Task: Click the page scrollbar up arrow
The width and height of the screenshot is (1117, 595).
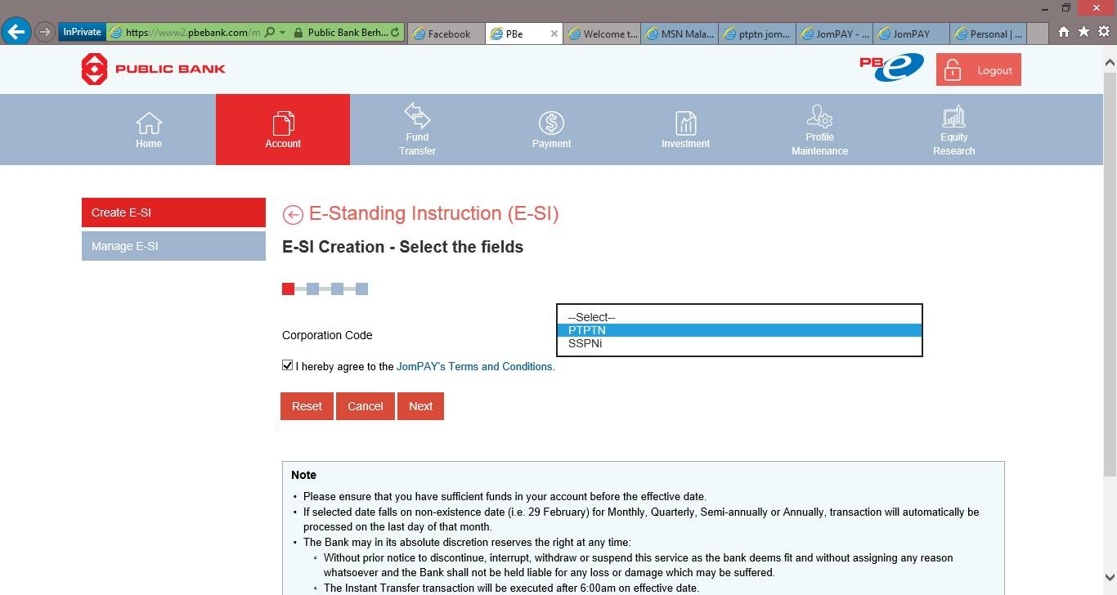Action: tap(1110, 61)
